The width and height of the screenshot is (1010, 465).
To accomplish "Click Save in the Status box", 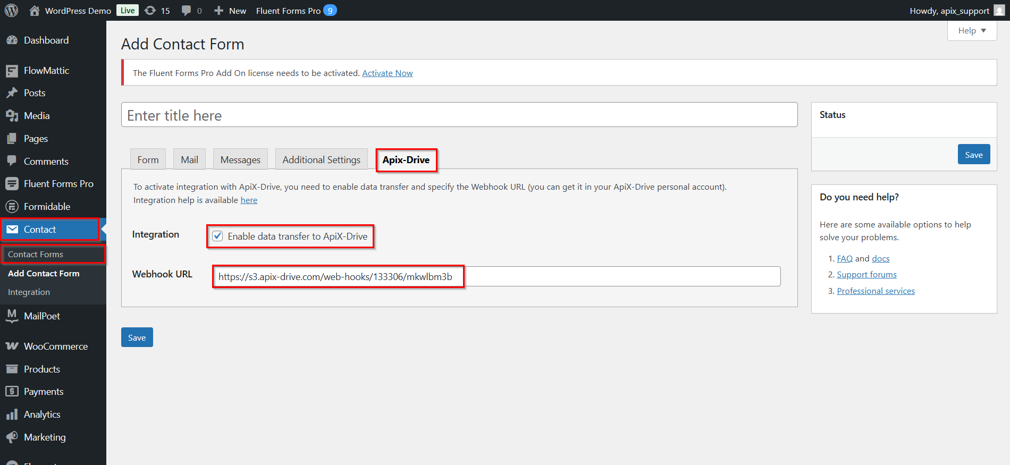I will tap(974, 155).
